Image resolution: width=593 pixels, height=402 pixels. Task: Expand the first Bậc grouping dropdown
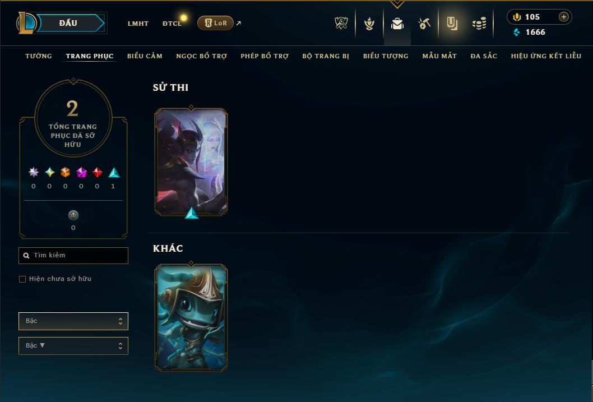pyautogui.click(x=73, y=321)
